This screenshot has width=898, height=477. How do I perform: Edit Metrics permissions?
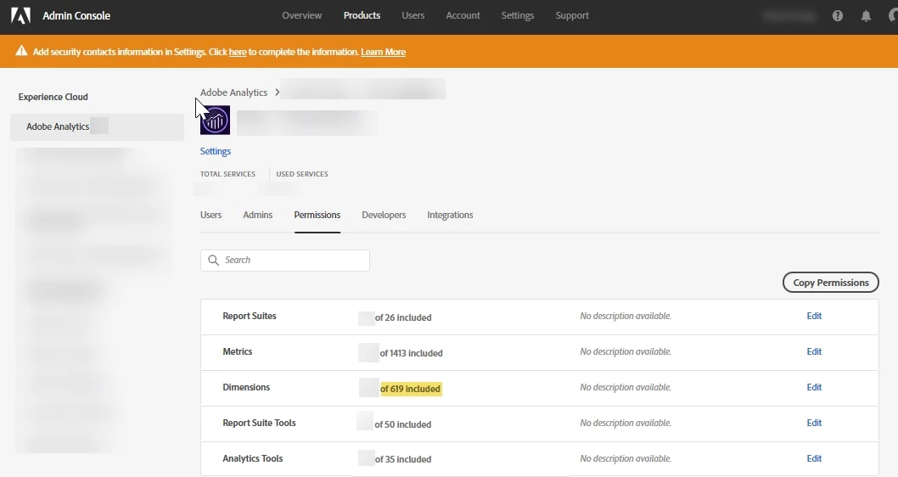(x=814, y=351)
